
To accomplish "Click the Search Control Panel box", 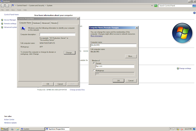I will tap(175, 5).
